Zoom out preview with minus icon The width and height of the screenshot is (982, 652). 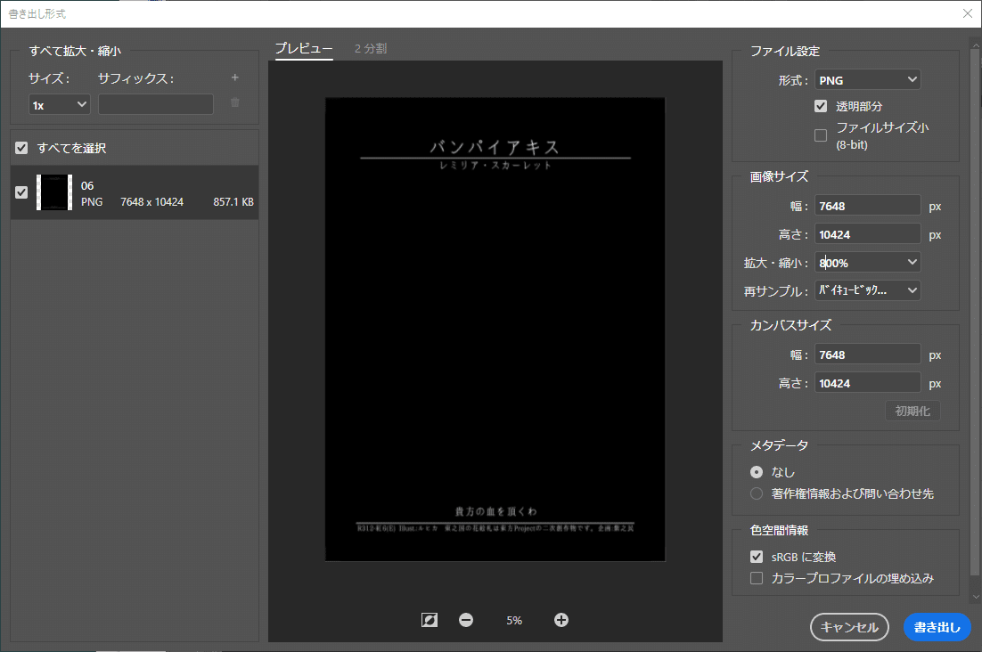point(466,620)
